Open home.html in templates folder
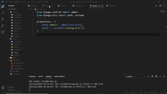The image size is (167, 94). pos(17,66)
